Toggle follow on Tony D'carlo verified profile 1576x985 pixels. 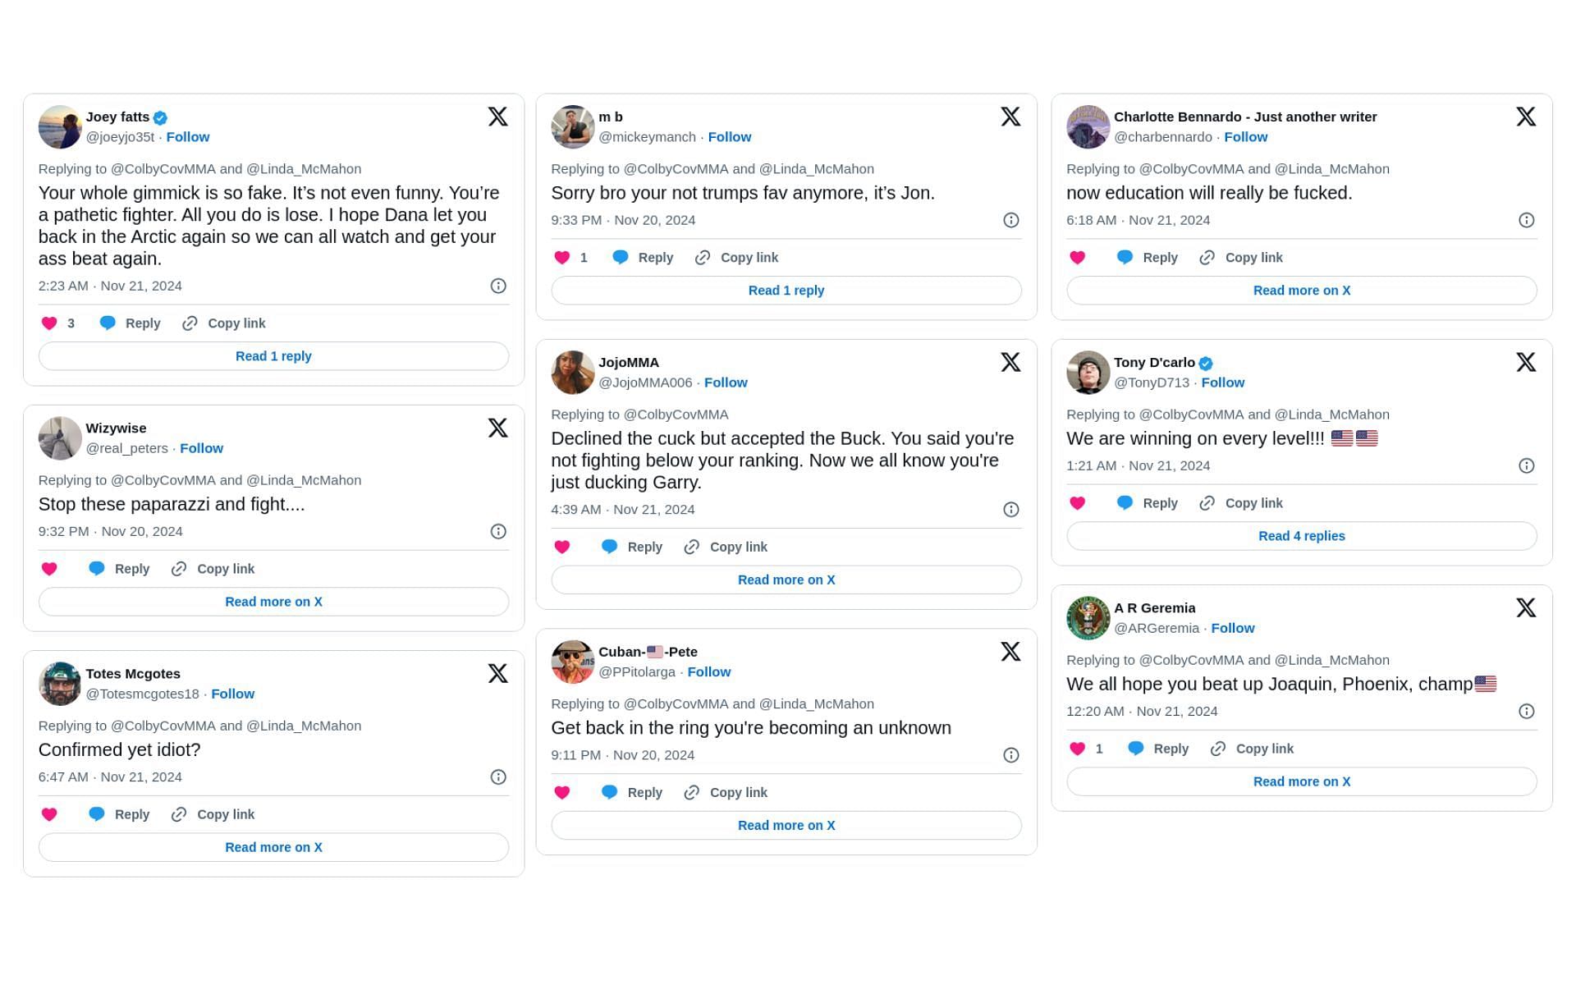point(1223,382)
